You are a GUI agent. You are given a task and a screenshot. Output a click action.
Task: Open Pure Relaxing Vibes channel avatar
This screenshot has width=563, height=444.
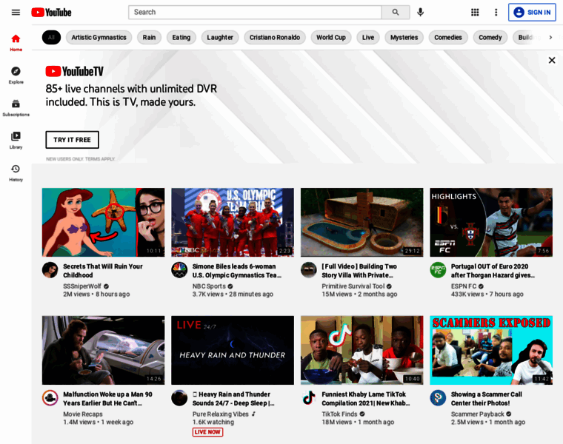pyautogui.click(x=179, y=397)
